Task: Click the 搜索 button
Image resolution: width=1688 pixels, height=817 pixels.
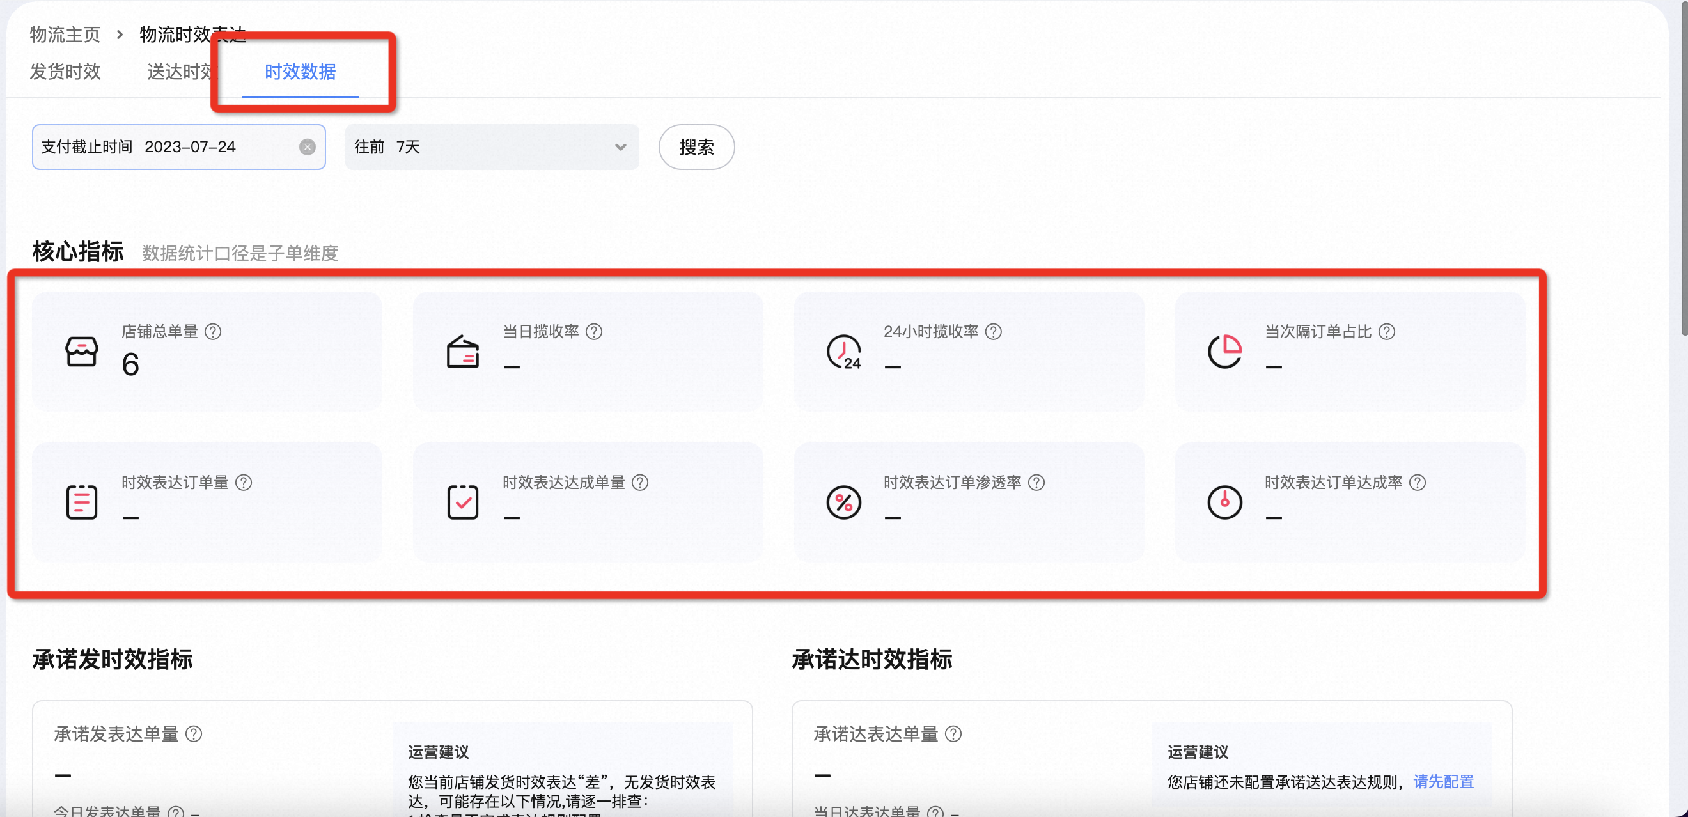Action: click(696, 147)
